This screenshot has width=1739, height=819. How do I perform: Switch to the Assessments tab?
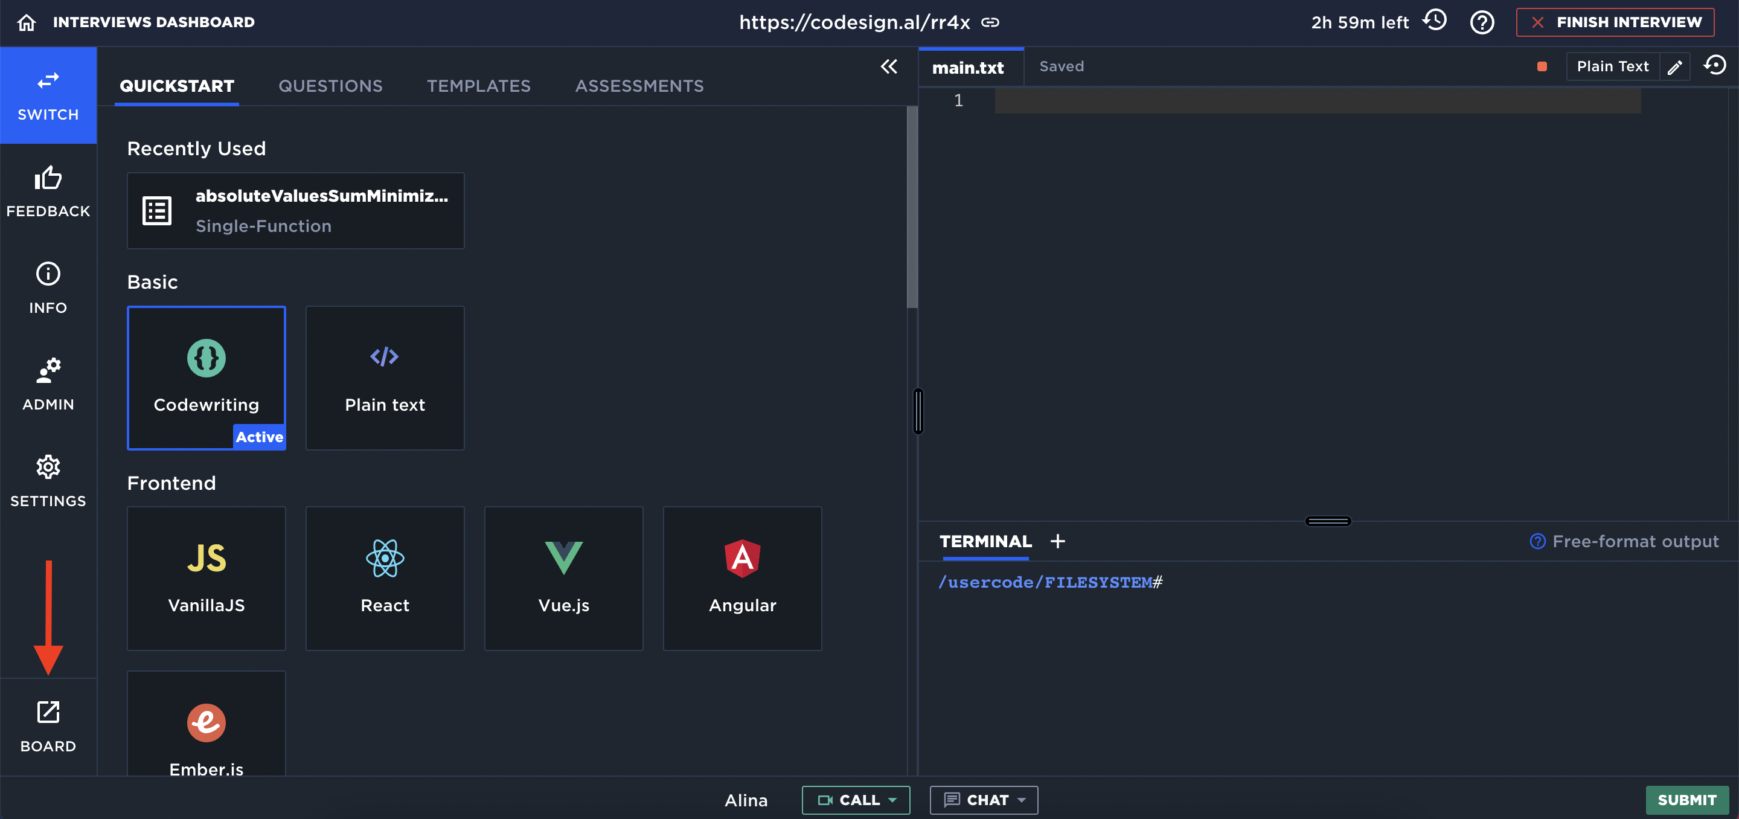click(639, 86)
